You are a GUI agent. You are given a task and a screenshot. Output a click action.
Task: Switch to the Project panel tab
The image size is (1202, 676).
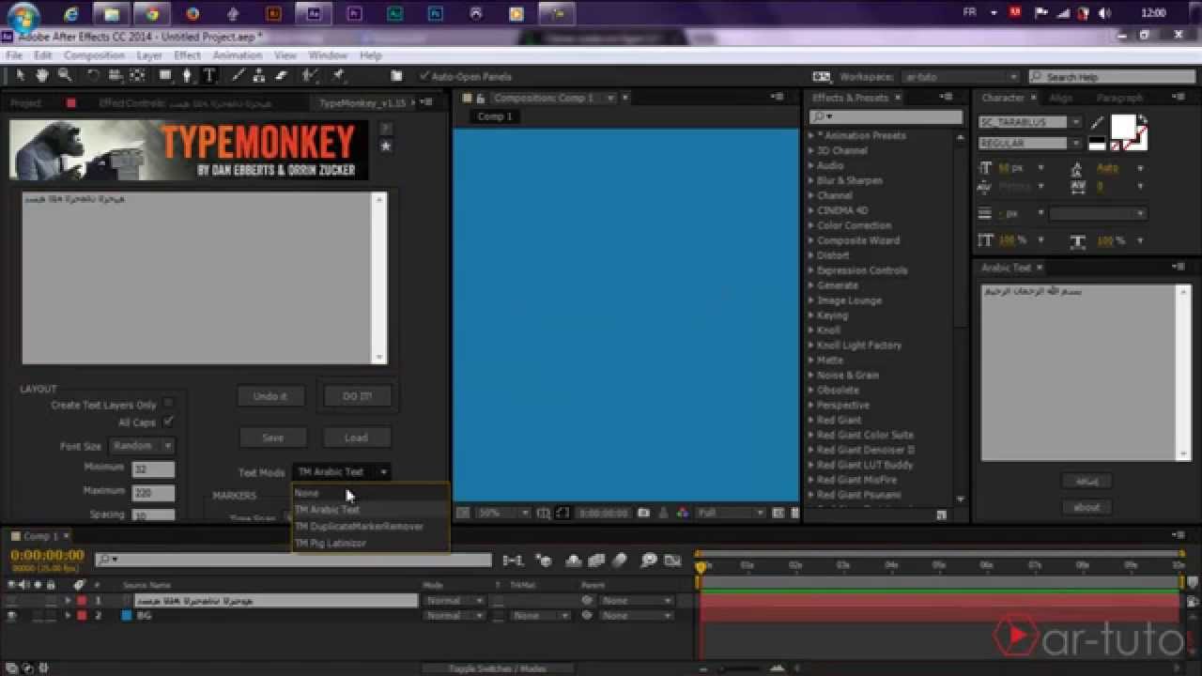[x=25, y=103]
